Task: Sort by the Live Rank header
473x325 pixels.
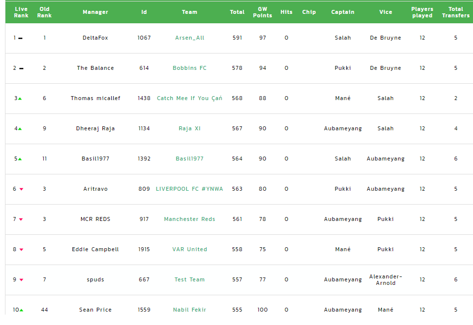Action: click(x=21, y=12)
